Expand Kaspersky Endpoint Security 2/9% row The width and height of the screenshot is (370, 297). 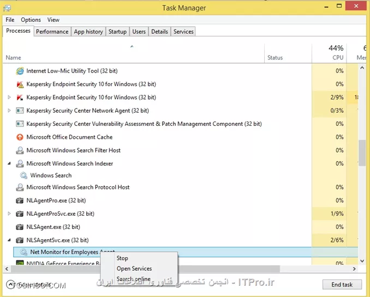(x=9, y=97)
